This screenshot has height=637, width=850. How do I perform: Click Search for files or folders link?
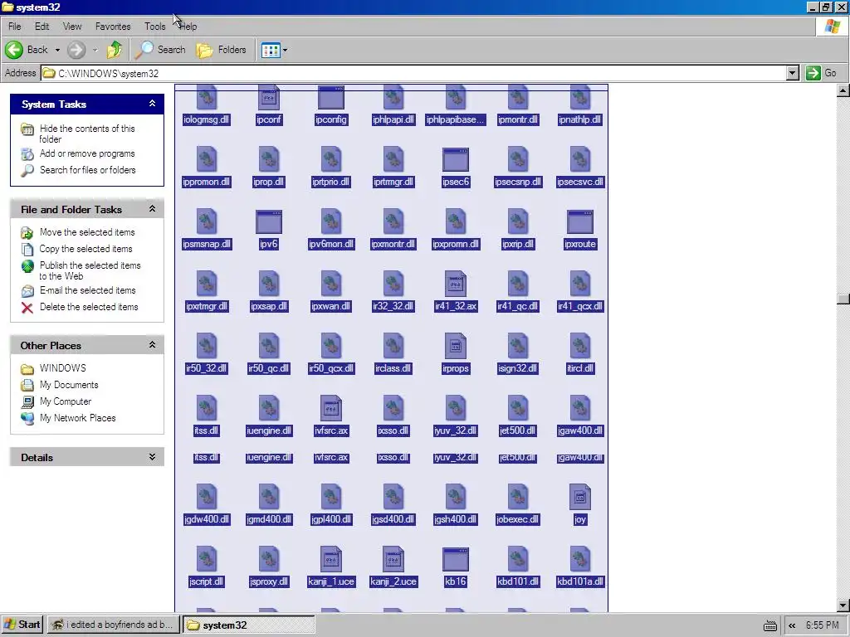(87, 170)
